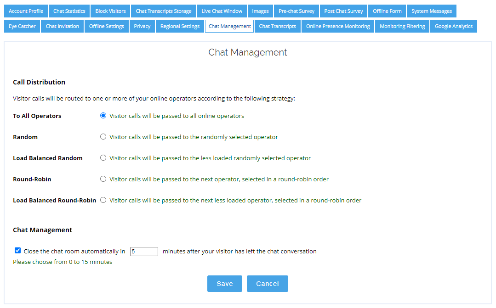Open the Google Analytics settings tab

tap(453, 26)
